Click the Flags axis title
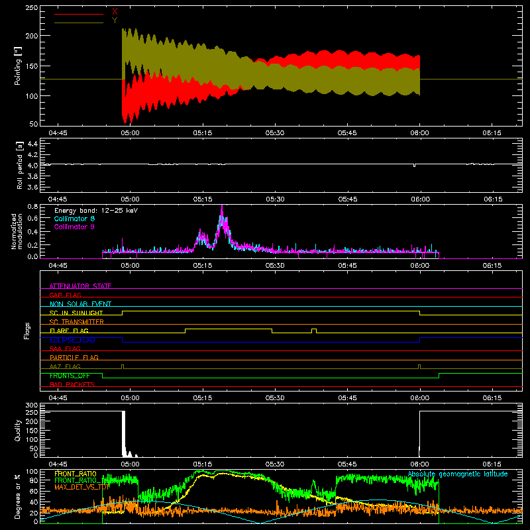This screenshot has height=530, width=530. [26, 331]
